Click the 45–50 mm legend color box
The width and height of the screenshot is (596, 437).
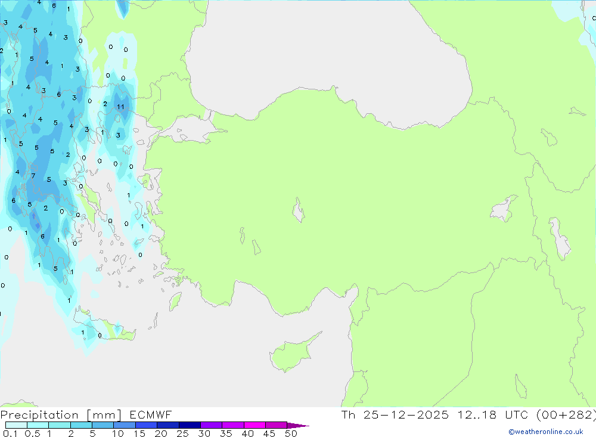click(277, 425)
